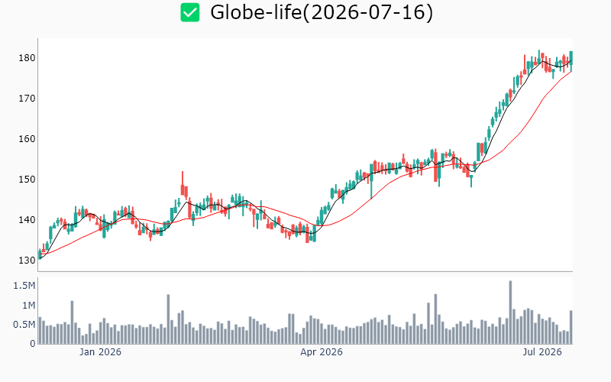The image size is (611, 382).
Task: Click the 1.5M volume axis label
Action: tap(24, 286)
